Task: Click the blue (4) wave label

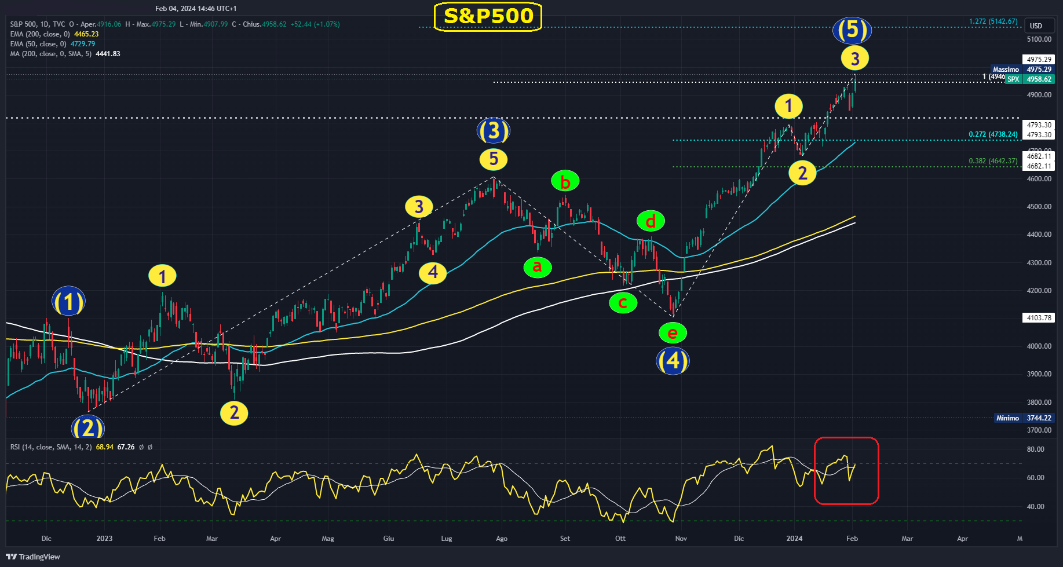Action: click(x=673, y=360)
